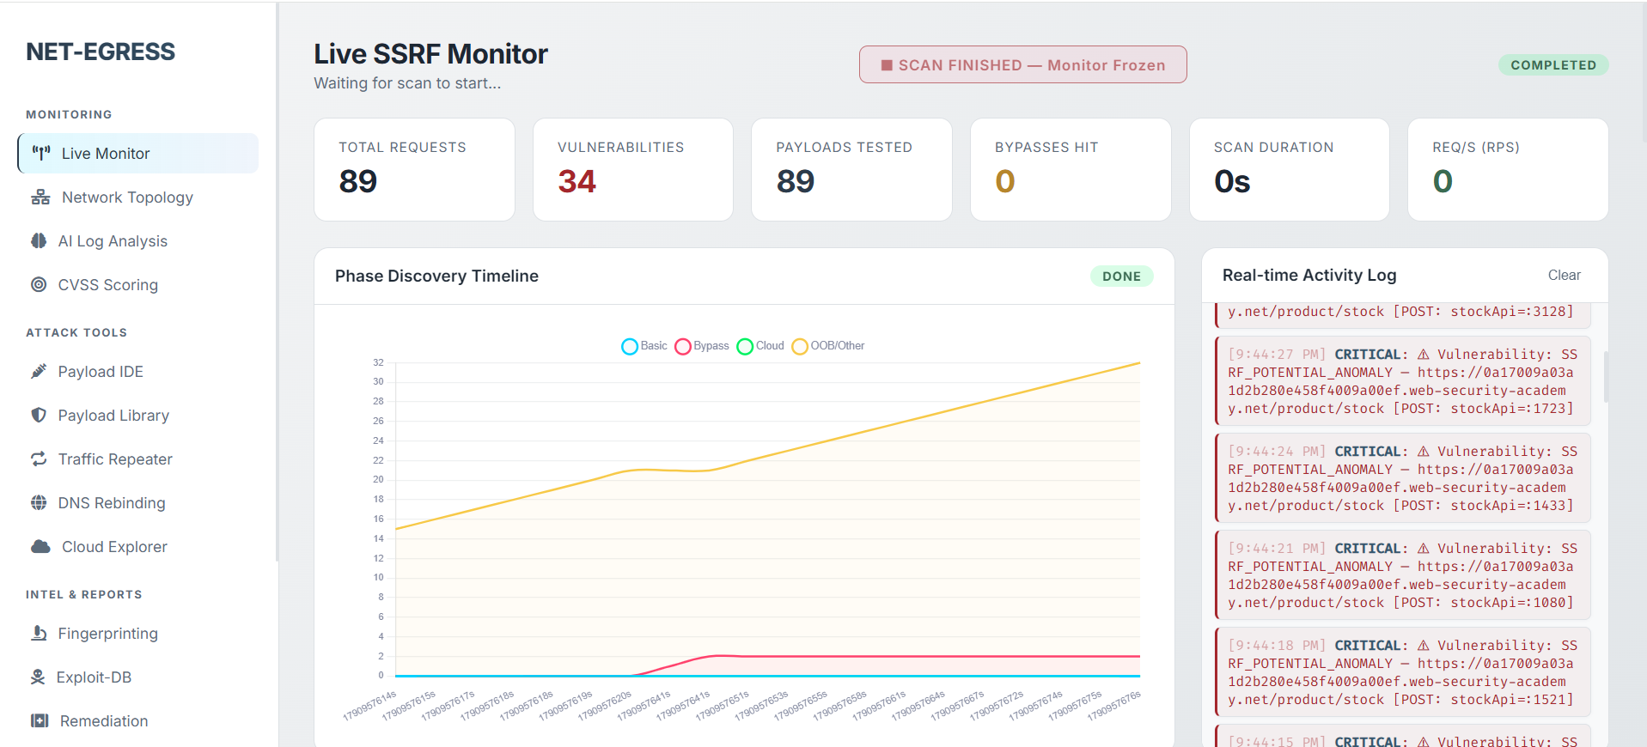1647x747 pixels.
Task: Click the Network Topology sidebar icon
Action: [x=40, y=197]
